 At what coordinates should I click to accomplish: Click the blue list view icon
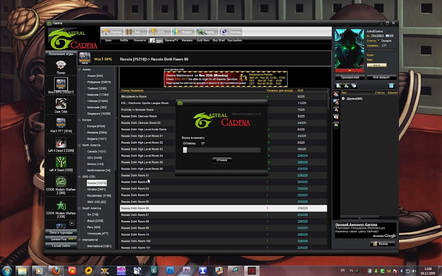(x=391, y=86)
